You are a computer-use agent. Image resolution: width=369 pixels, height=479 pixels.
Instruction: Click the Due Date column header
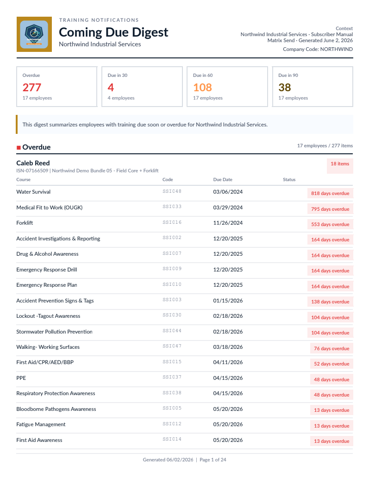pyautogui.click(x=223, y=180)
